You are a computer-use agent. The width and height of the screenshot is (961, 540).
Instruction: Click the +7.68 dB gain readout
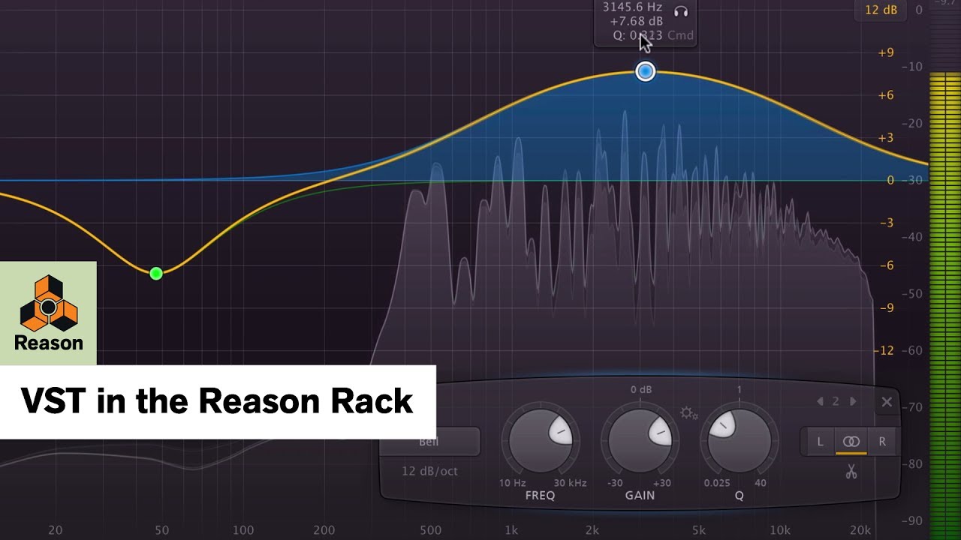(x=637, y=21)
